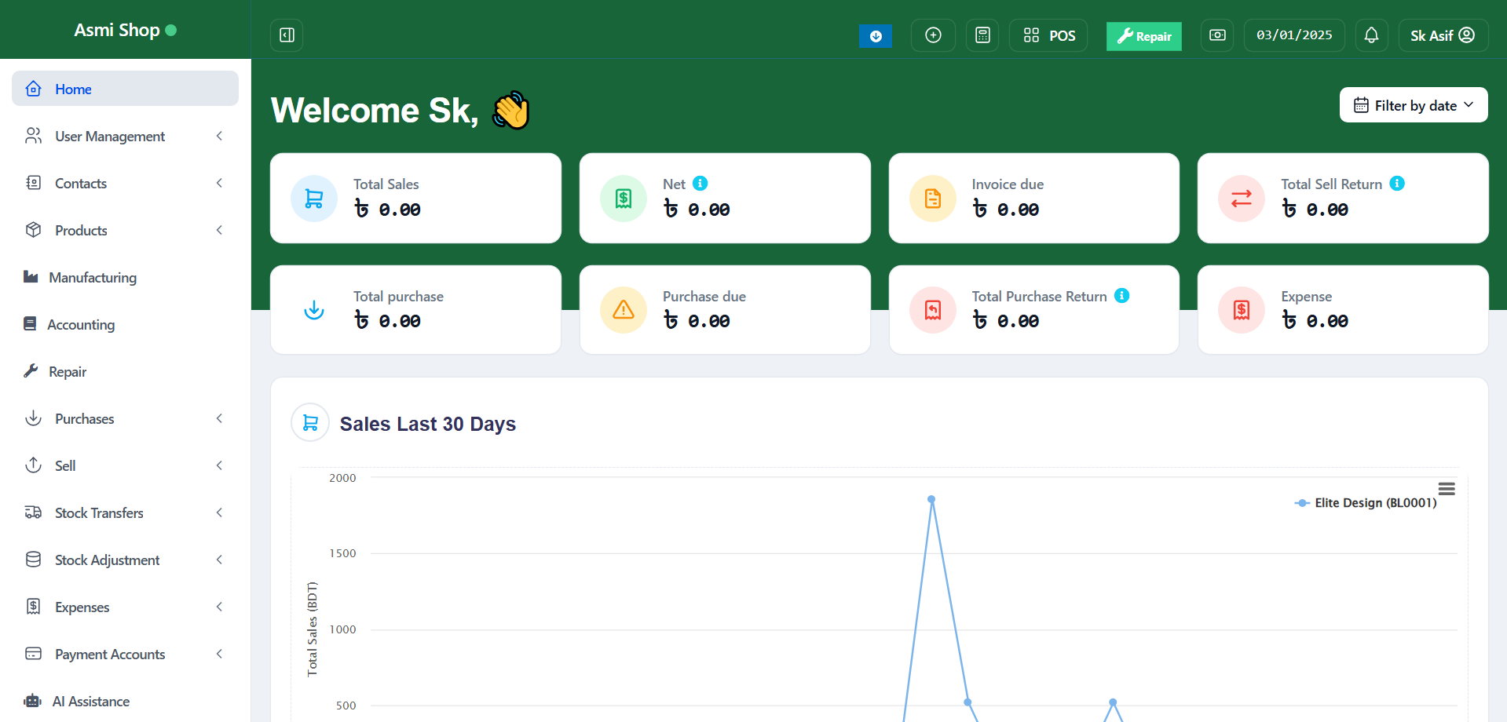Click the plus circle quick-add icon
The image size is (1507, 722).
(933, 35)
